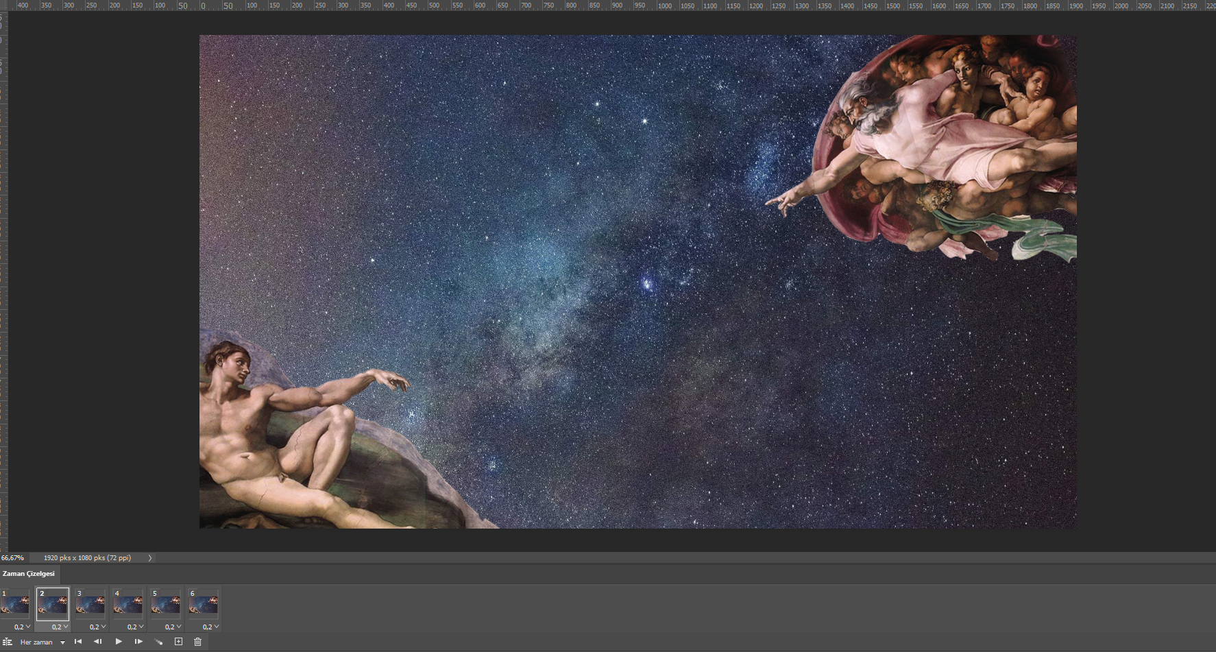Screen dimensions: 1216x652
Task: Select frame 1 thumbnail
Action: click(15, 604)
